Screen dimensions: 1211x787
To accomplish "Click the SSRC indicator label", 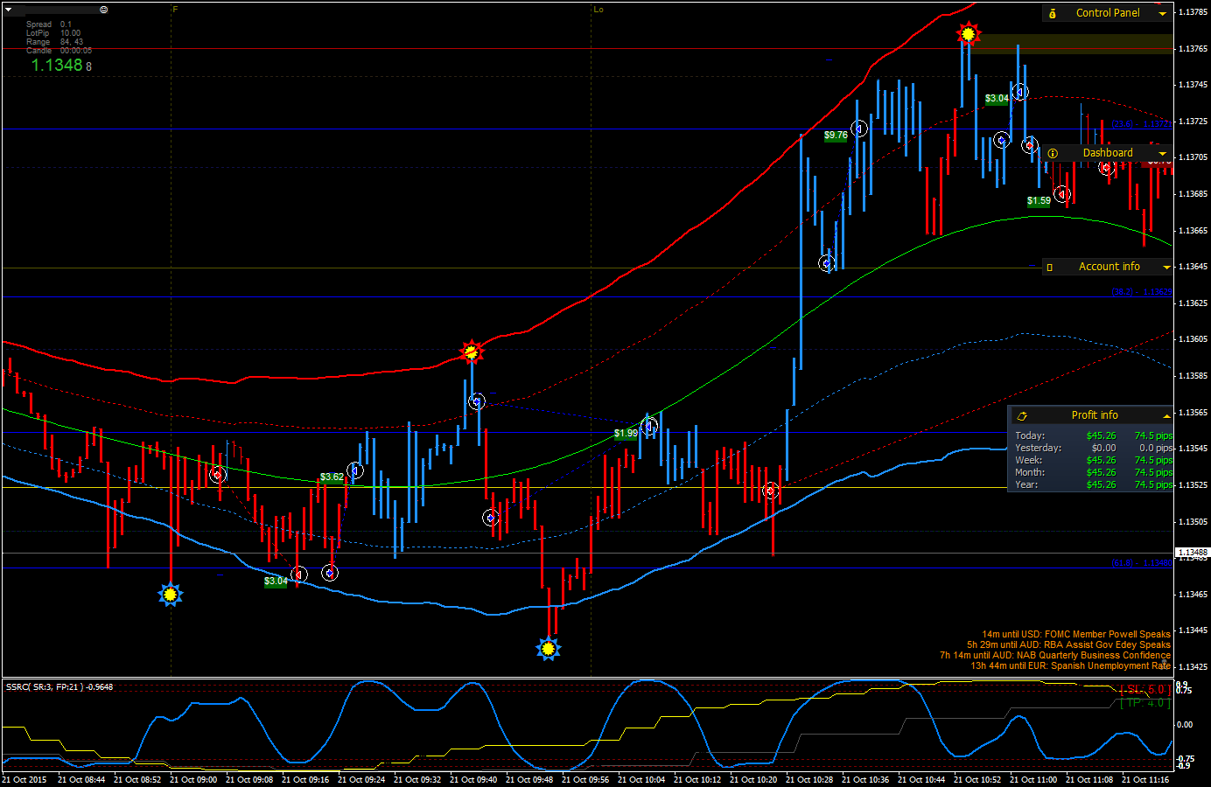I will 59,687.
